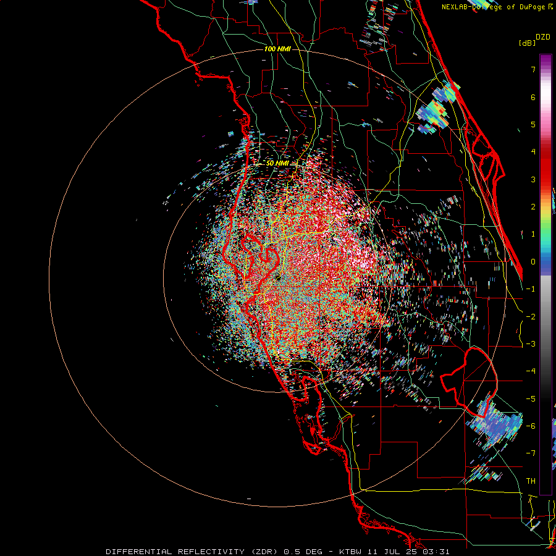
Task: Click the [dB] unit label
Action: pyautogui.click(x=528, y=43)
